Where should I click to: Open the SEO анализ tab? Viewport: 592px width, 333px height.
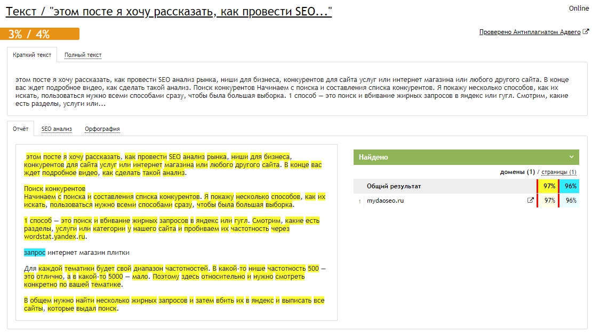tap(57, 129)
